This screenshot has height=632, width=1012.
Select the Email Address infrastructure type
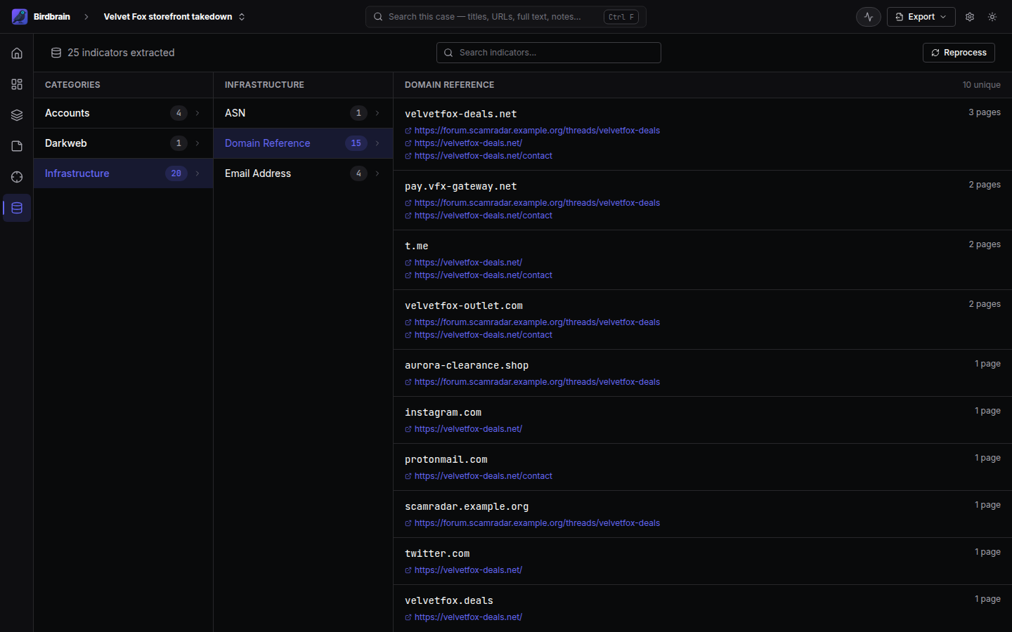(303, 173)
